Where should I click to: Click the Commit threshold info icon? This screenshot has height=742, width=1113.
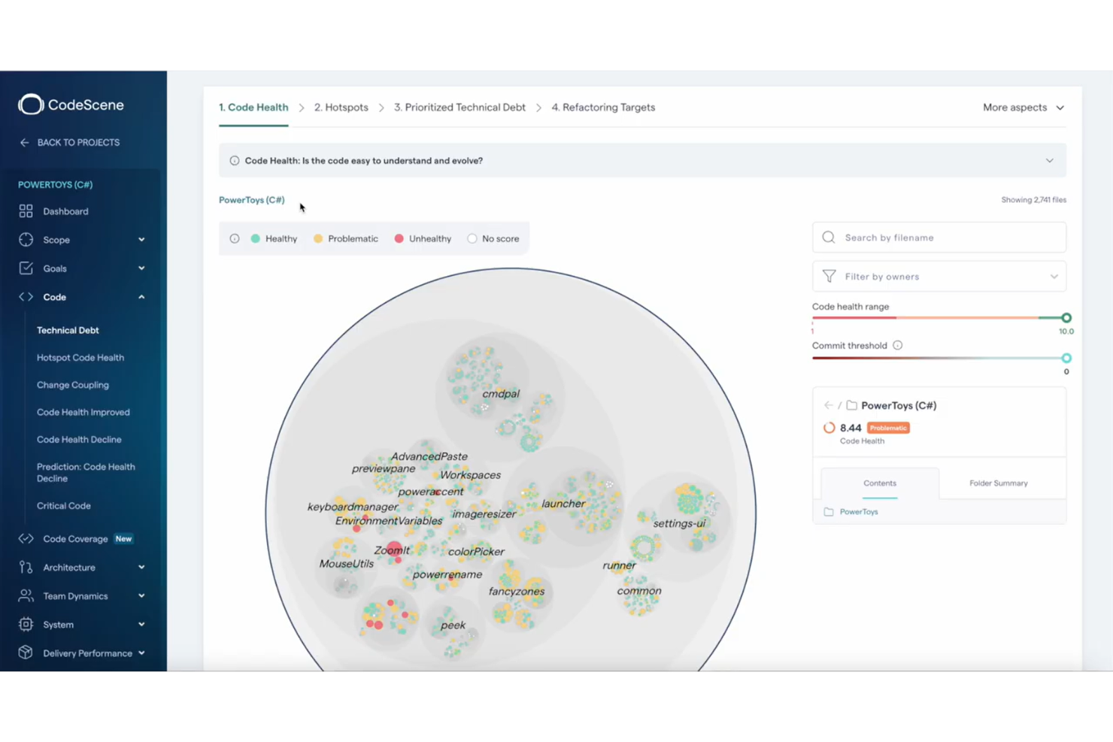coord(897,346)
